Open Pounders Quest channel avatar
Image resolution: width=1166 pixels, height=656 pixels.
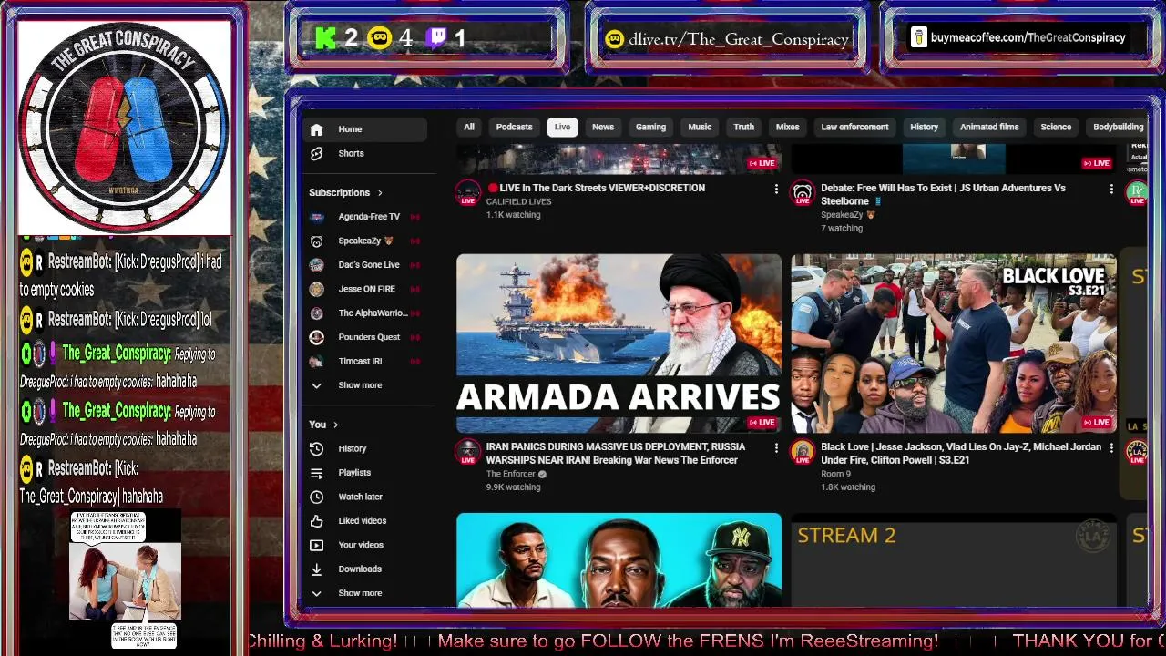pos(316,337)
